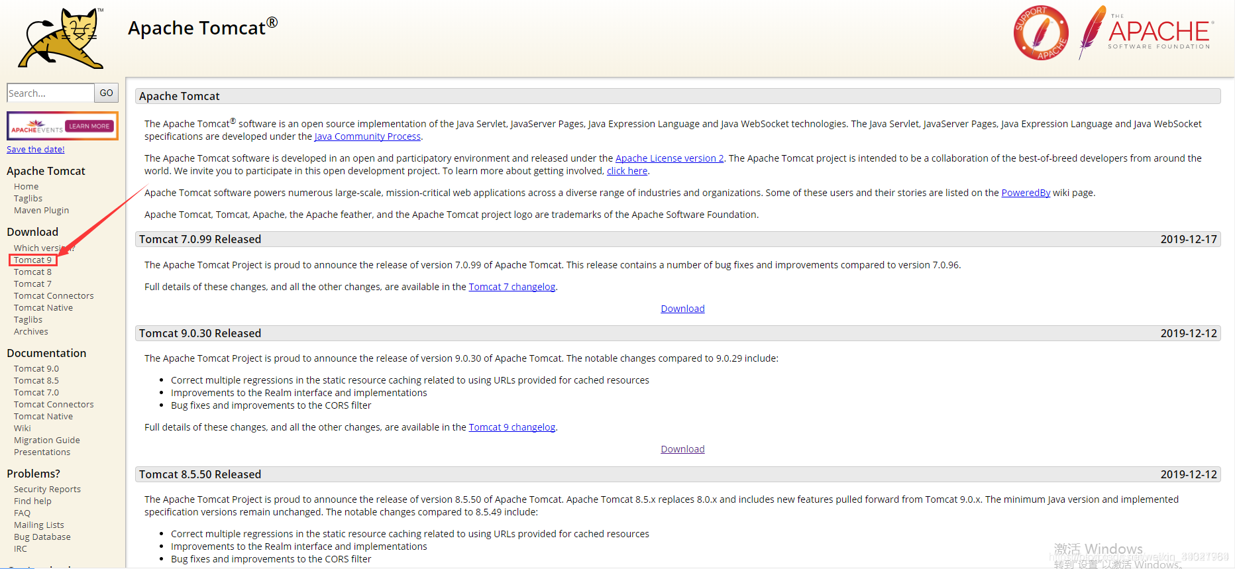The width and height of the screenshot is (1235, 569).
Task: Follow the Java Community Process link
Action: coord(368,136)
